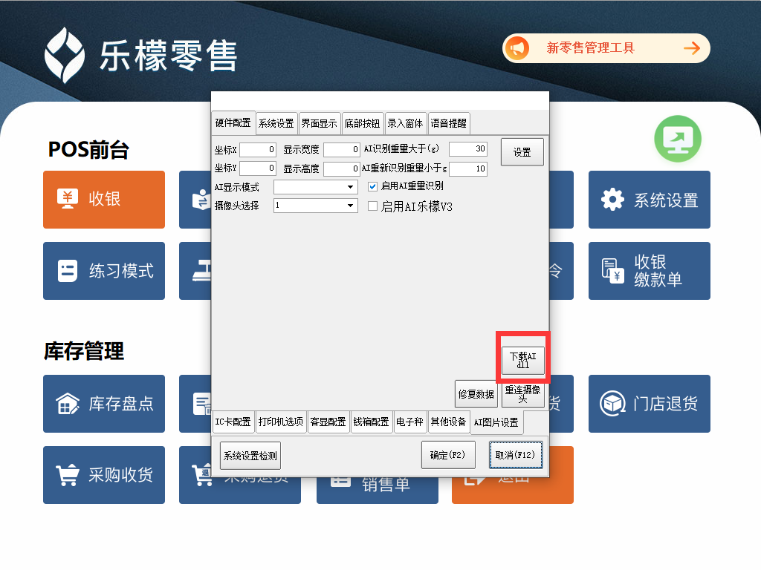Click the house icon in 库存盘点 tile
The width and height of the screenshot is (761, 570).
coord(68,404)
